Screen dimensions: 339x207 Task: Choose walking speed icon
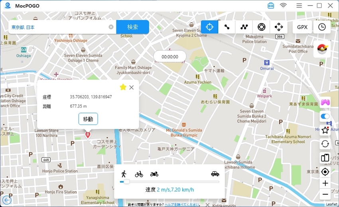click(x=124, y=174)
